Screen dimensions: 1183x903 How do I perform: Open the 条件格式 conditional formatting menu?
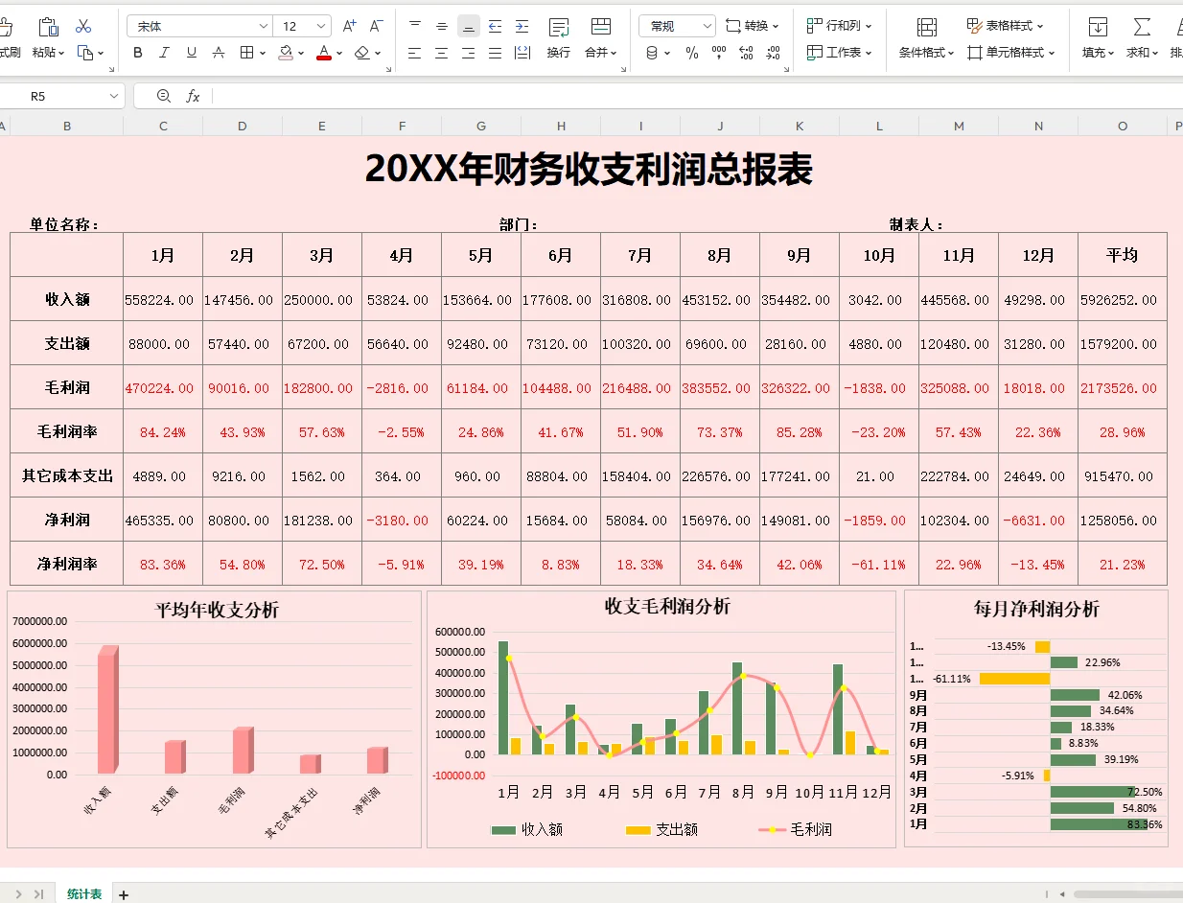pyautogui.click(x=926, y=38)
